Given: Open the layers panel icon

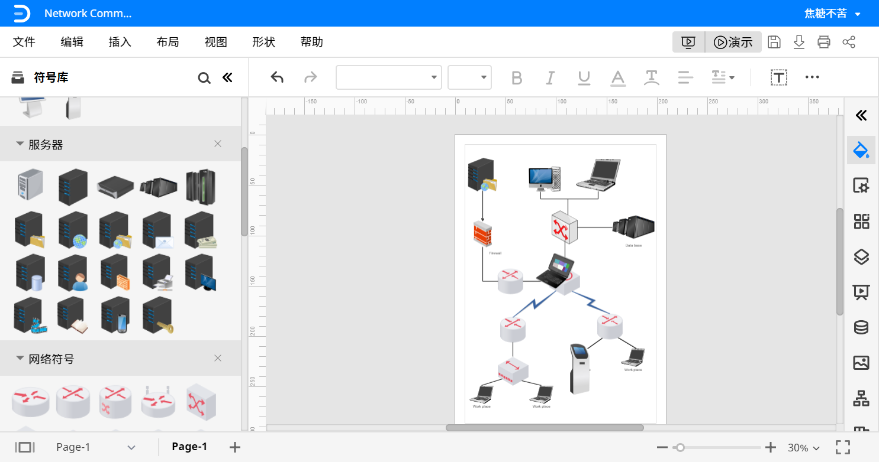Looking at the screenshot, I should pos(861,256).
